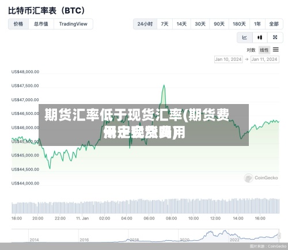
Task: Click the 04:00 time axis label
Action: point(127,218)
